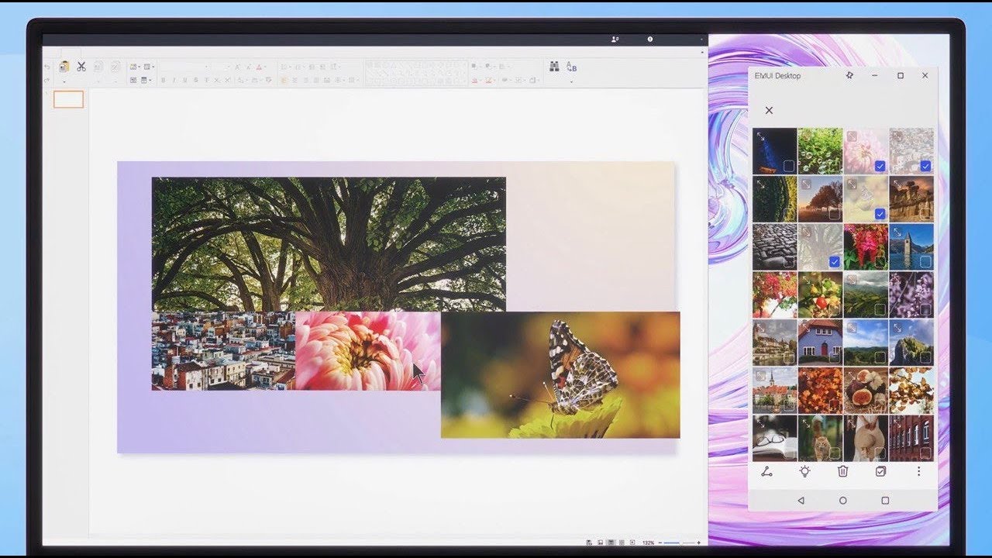The image size is (992, 558).
Task: Open the Paste dropdown arrow
Action: pyautogui.click(x=64, y=81)
